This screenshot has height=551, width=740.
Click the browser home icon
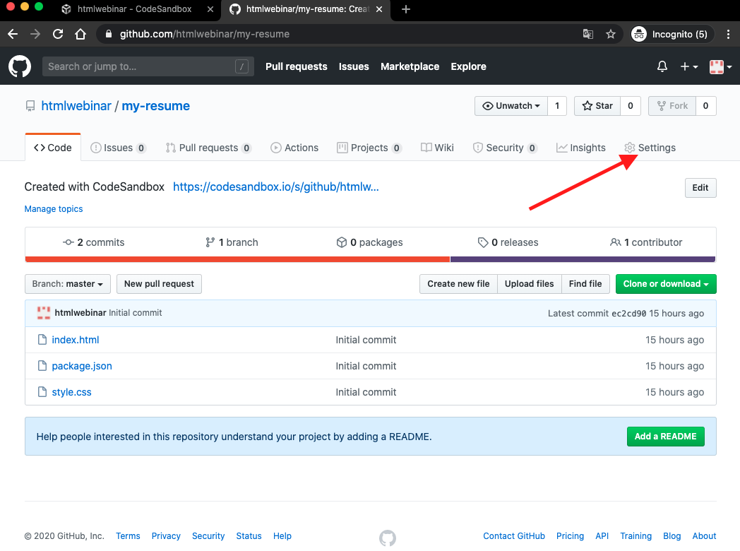click(80, 34)
